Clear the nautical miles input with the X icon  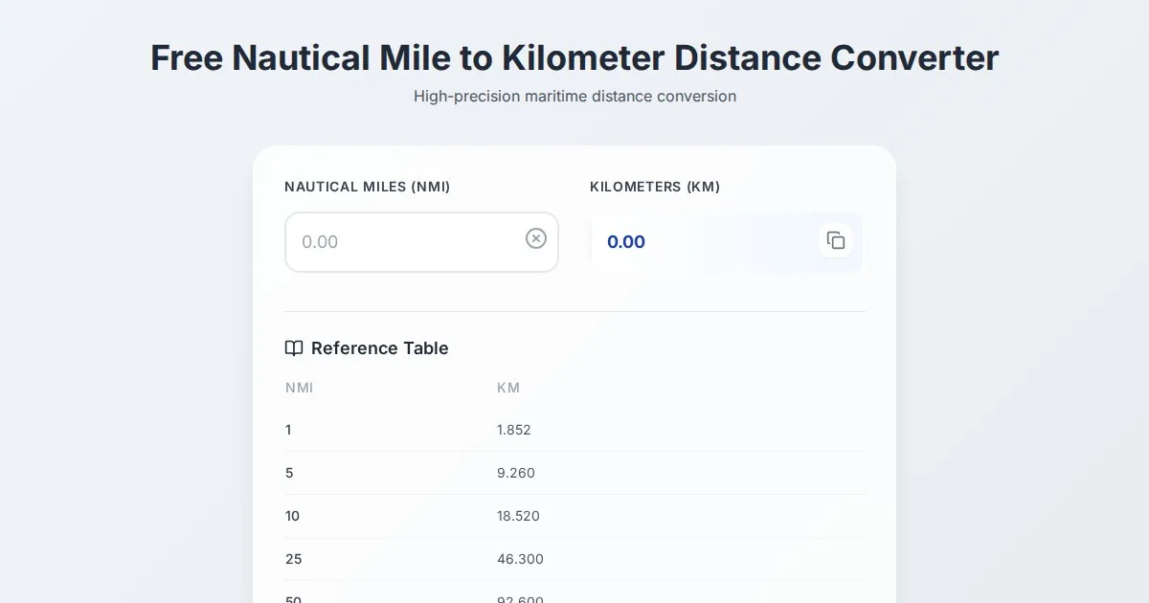536,238
